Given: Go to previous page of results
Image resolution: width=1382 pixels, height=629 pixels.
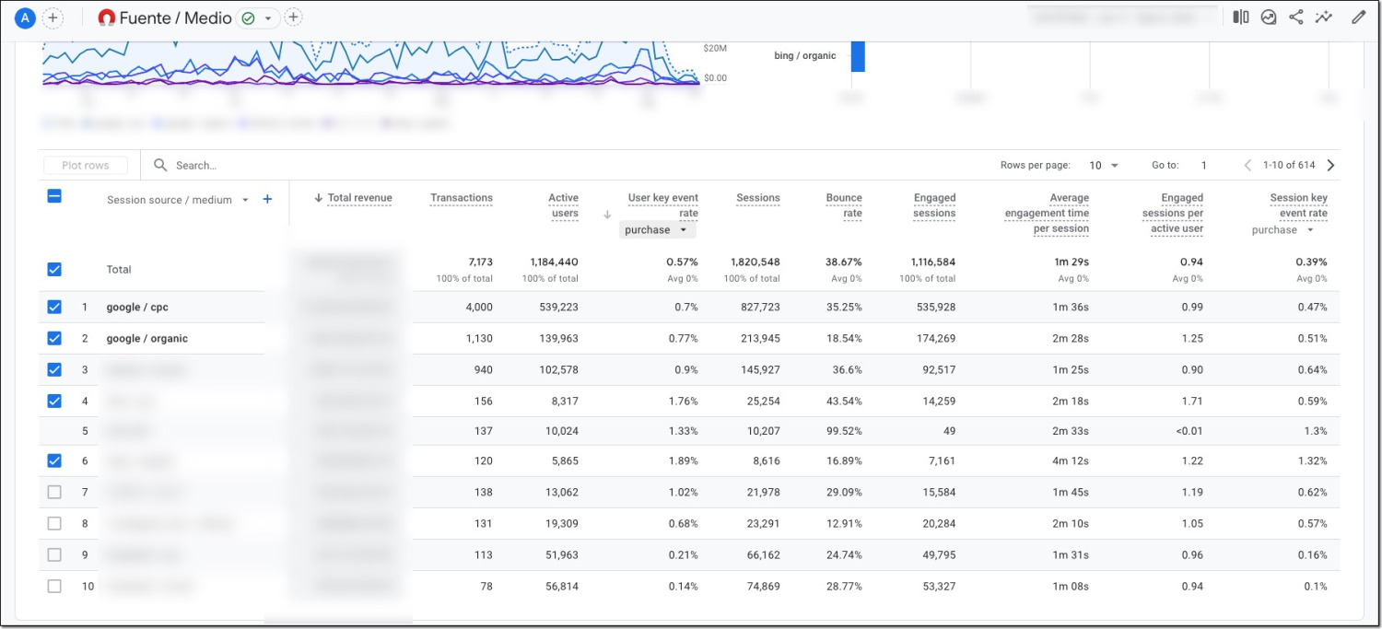Looking at the screenshot, I should 1247,166.
